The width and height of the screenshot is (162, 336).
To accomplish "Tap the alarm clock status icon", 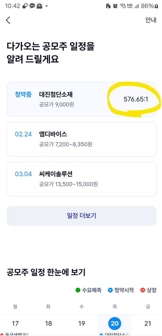I will coord(115,6).
